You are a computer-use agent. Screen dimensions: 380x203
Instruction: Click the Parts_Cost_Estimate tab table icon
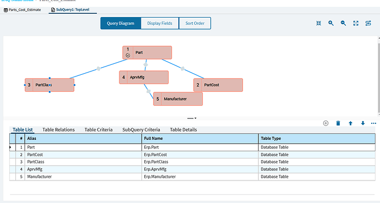6,10
